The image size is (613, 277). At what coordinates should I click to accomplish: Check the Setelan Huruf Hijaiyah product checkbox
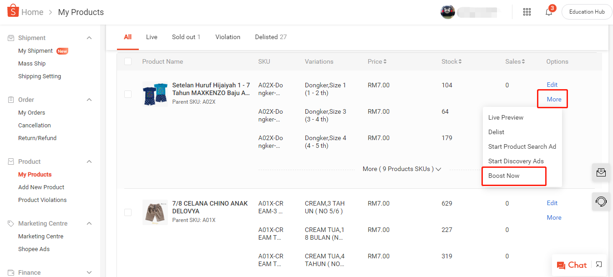coord(128,94)
